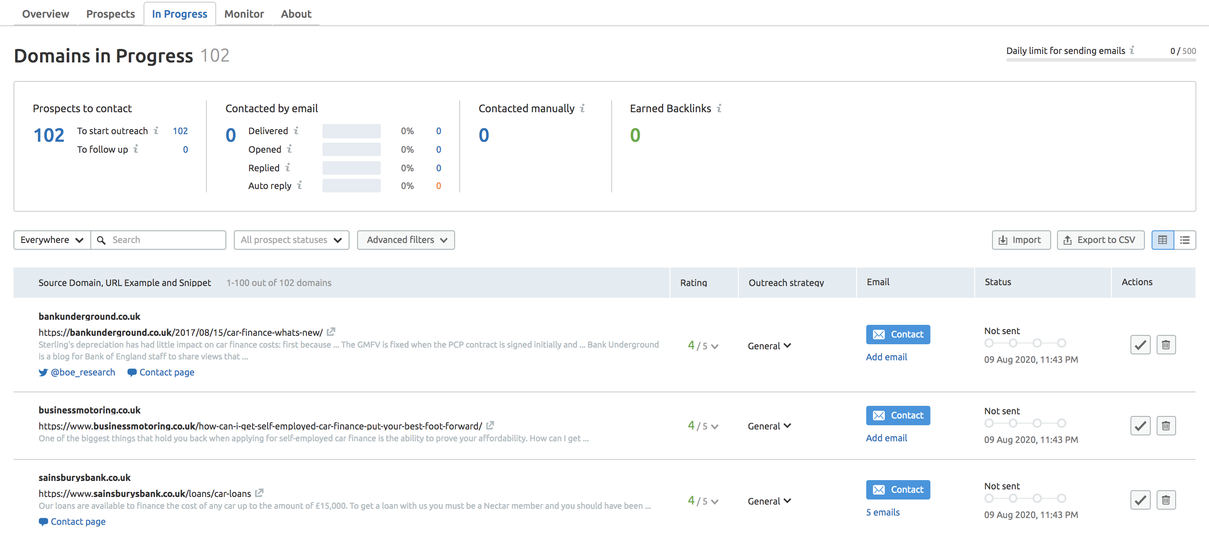Click Add email for businessmotoring.co.uk
The width and height of the screenshot is (1209, 540).
tap(886, 437)
